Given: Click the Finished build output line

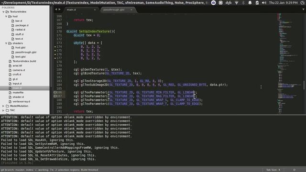Looking at the screenshot, I should (x=17, y=163).
